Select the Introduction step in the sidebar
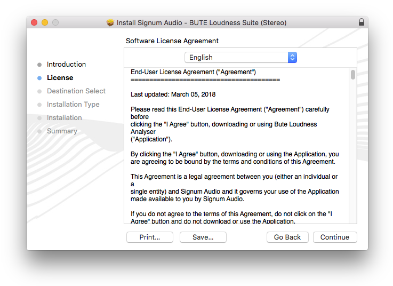Image resolution: width=393 pixels, height=286 pixels. 66,65
